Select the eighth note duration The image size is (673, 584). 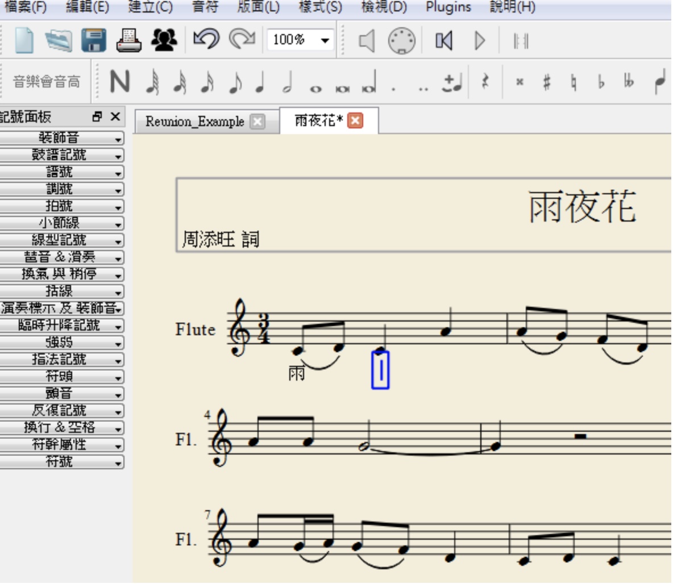coord(235,82)
